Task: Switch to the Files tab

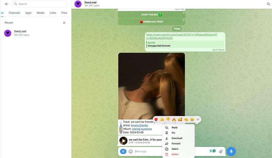Action: pos(64,13)
